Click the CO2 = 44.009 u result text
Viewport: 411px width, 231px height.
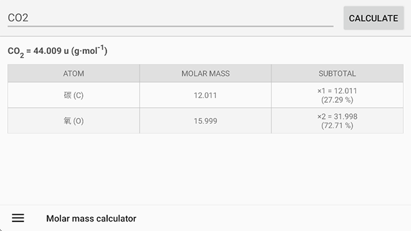(57, 51)
